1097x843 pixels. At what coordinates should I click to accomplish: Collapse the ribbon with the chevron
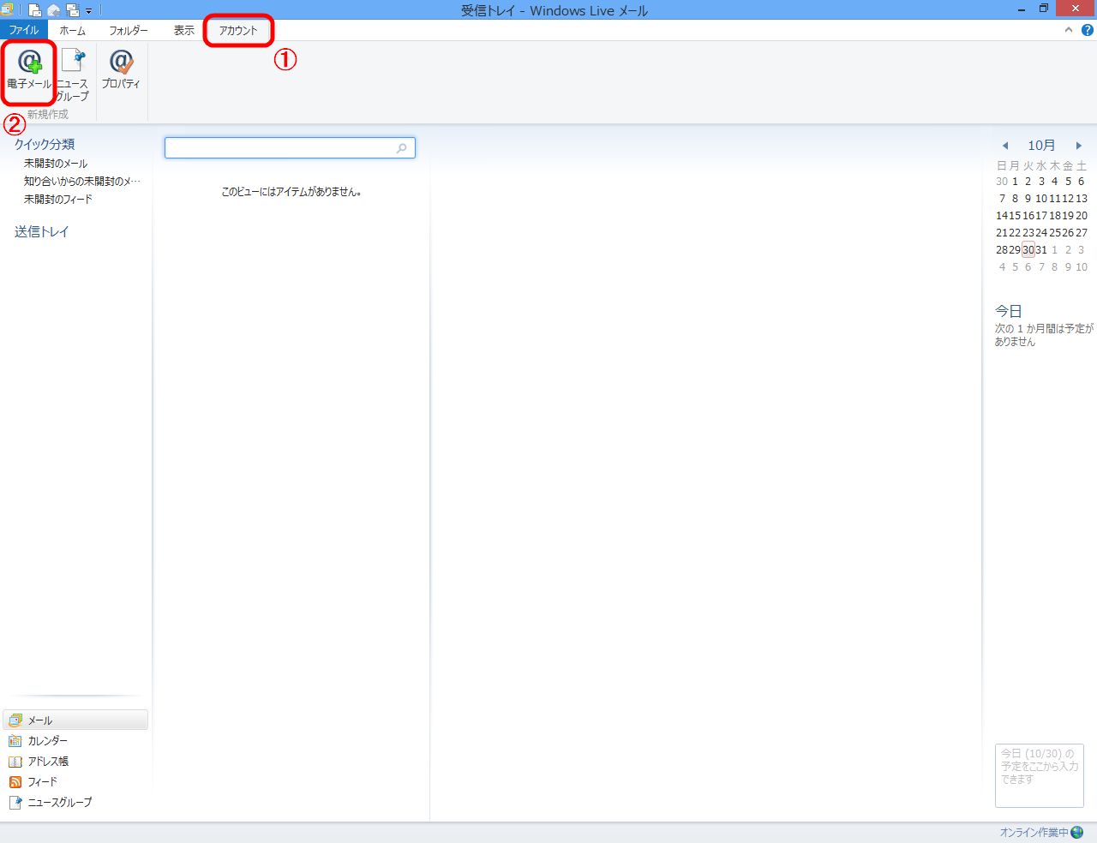tap(1069, 30)
